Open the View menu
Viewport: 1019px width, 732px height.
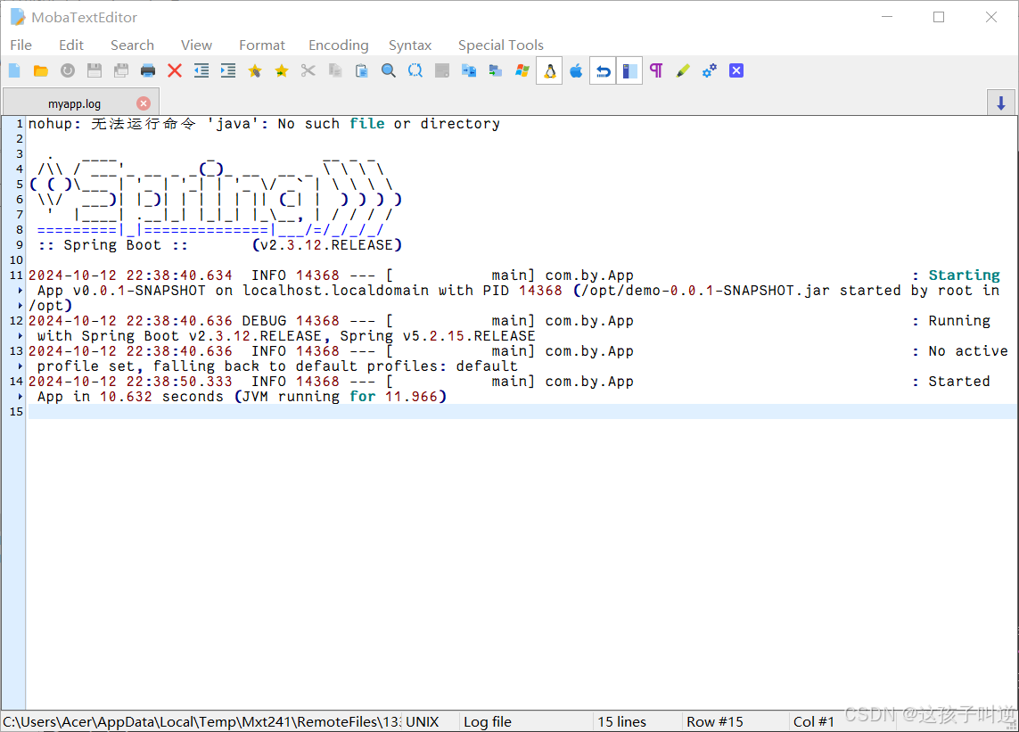click(x=196, y=45)
